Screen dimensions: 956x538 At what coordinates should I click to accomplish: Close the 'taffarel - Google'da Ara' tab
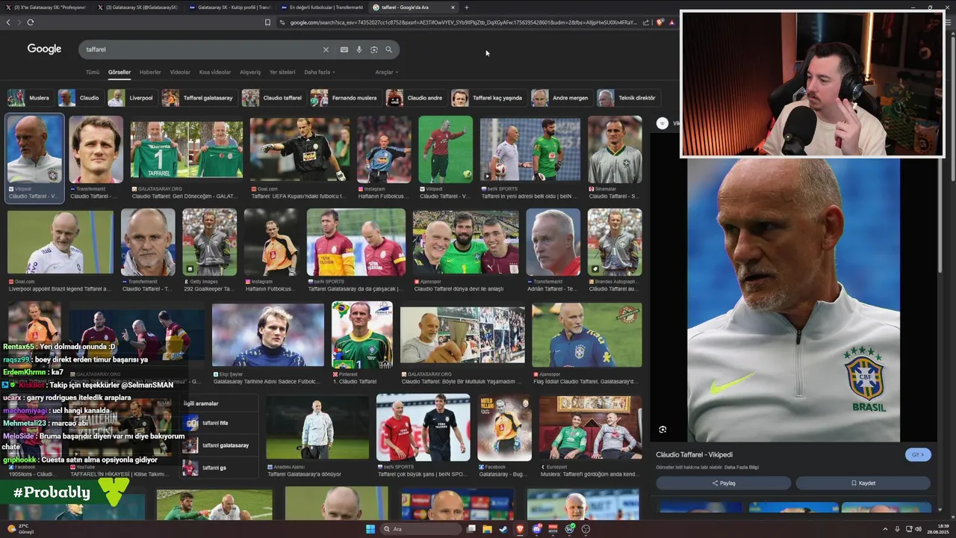[453, 7]
